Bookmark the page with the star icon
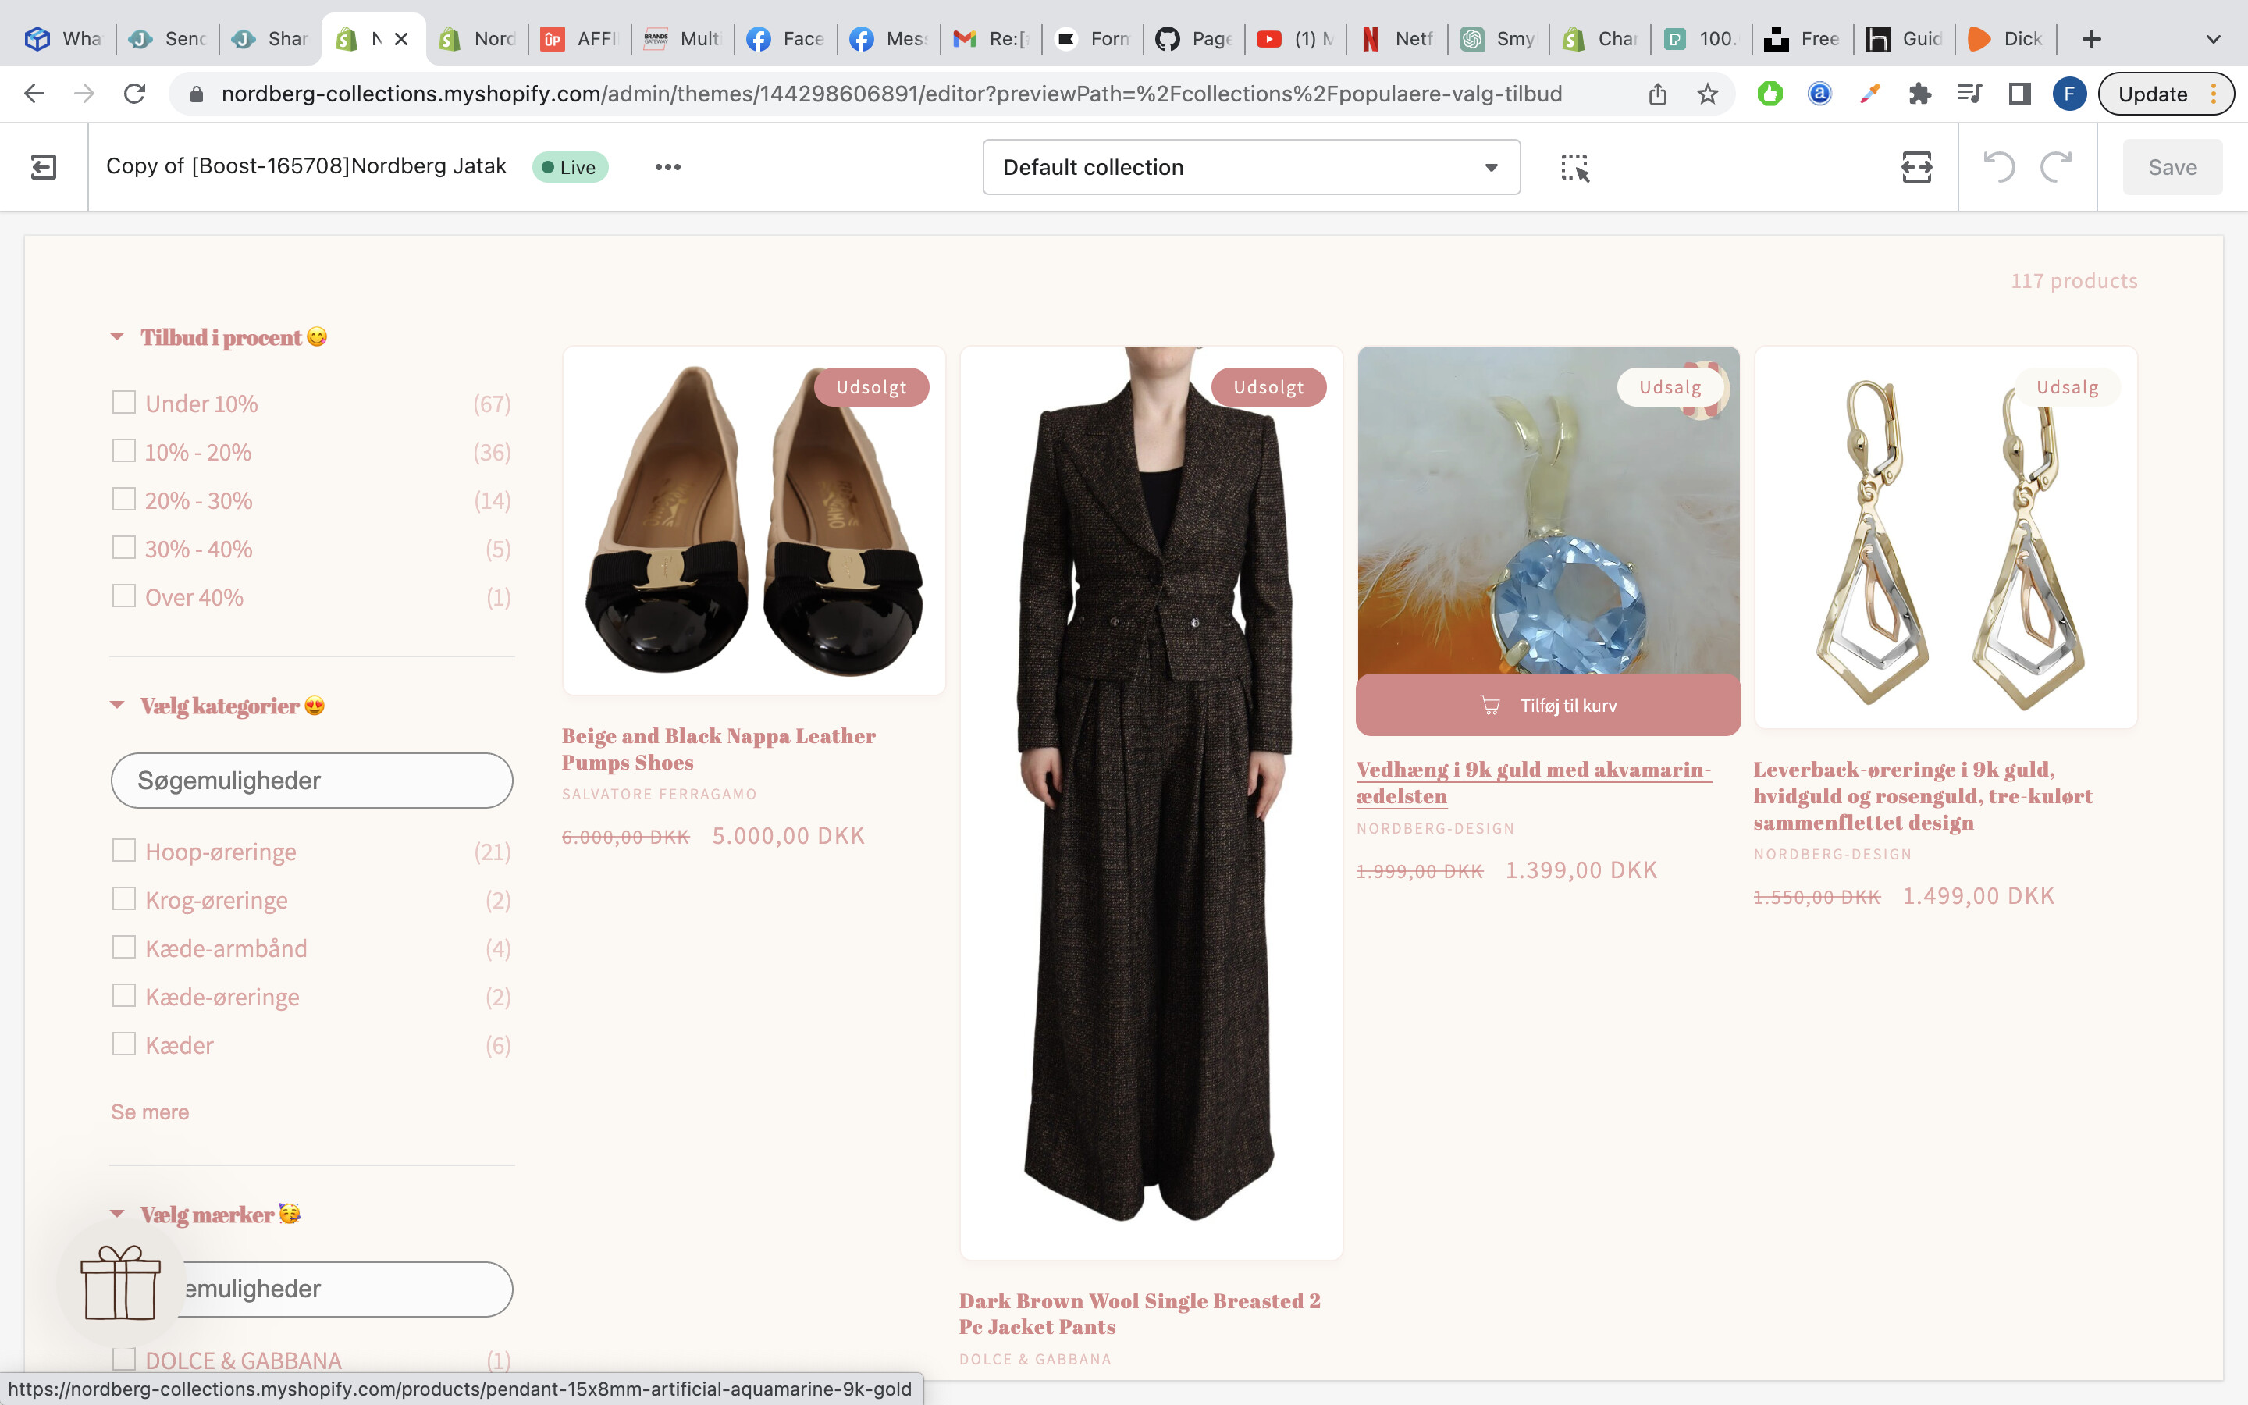2248x1405 pixels. [1707, 94]
